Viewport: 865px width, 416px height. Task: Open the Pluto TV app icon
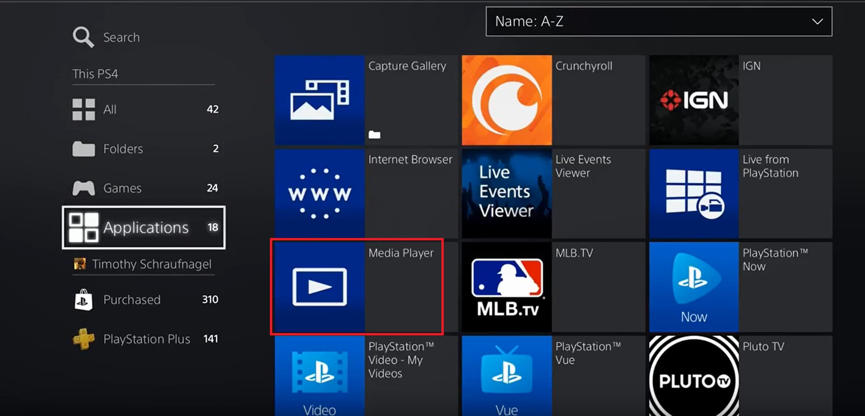tap(693, 376)
